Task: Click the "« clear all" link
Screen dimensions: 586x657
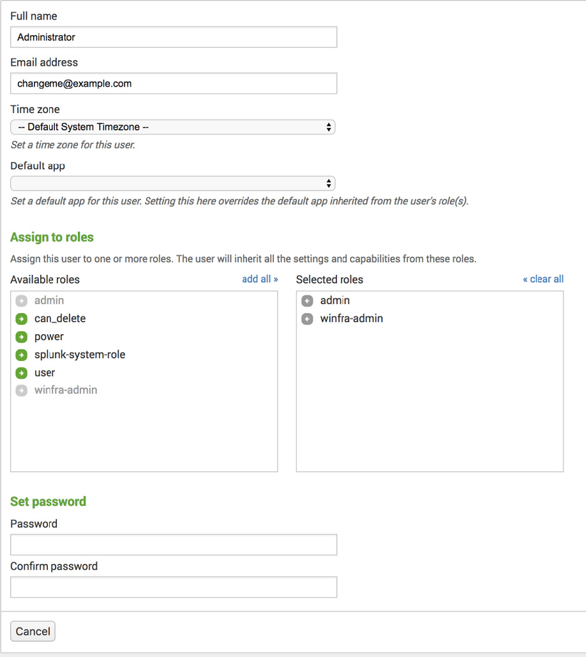Action: click(x=543, y=279)
